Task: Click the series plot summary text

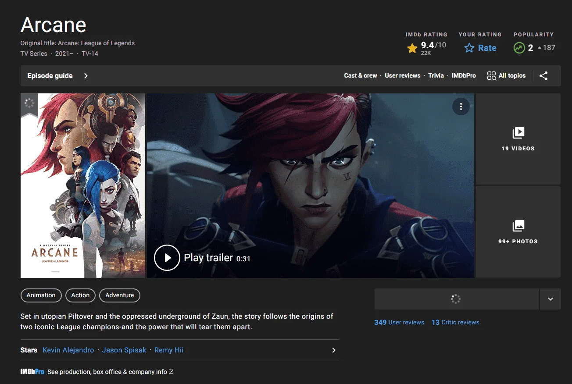Action: tap(177, 322)
